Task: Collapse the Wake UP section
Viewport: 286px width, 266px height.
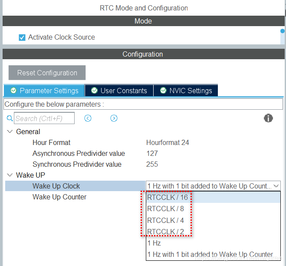Action: click(x=10, y=175)
